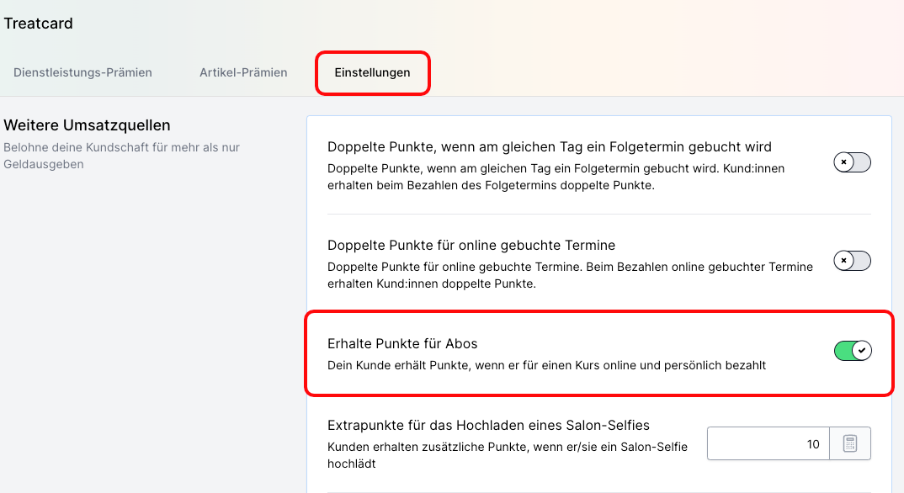Screen dimensions: 904x493
Task: Open the Dienstleistungs-Prämien tab
Action: click(82, 72)
